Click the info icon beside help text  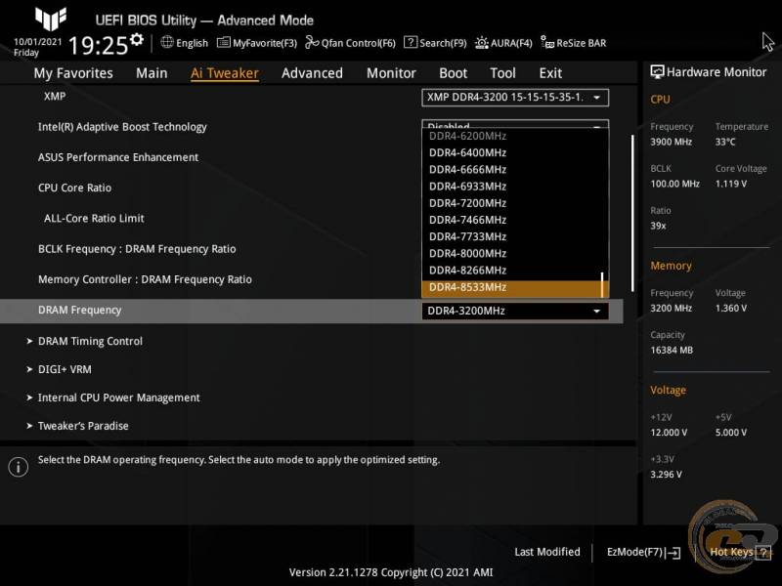(x=19, y=467)
